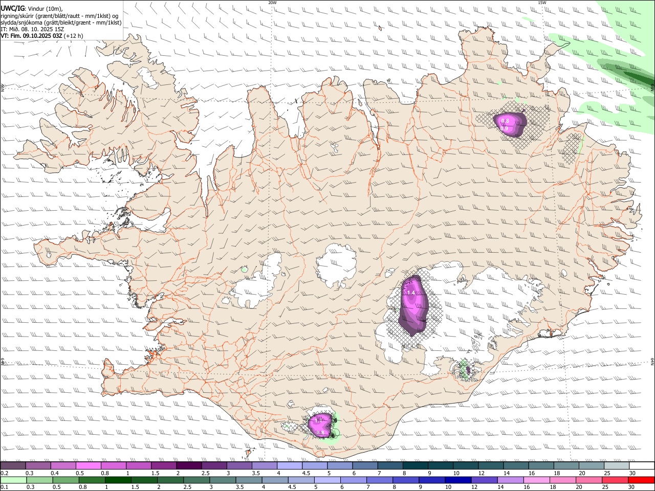Select the darkest green swatch labeled 1 in the bottom legend row
Screen dimensions: 655x491
[x=118, y=480]
